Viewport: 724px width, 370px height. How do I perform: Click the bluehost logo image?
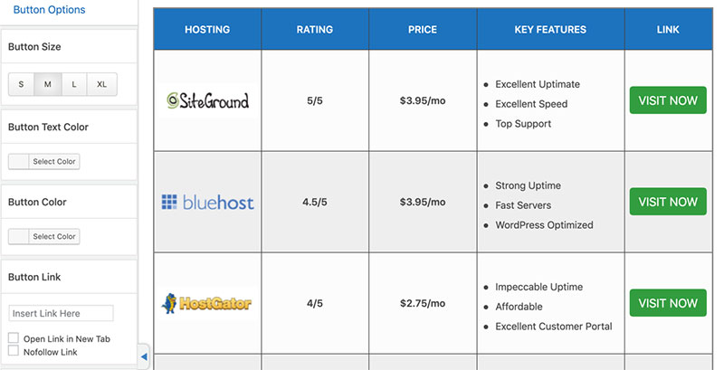208,202
